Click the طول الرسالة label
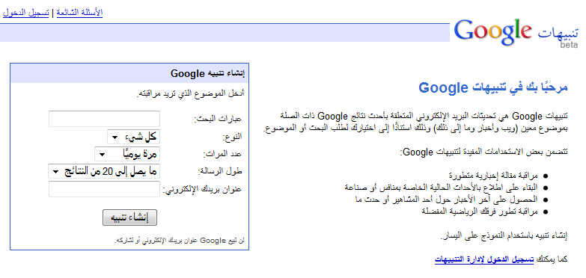The height and width of the screenshot is (278, 586). [220, 172]
